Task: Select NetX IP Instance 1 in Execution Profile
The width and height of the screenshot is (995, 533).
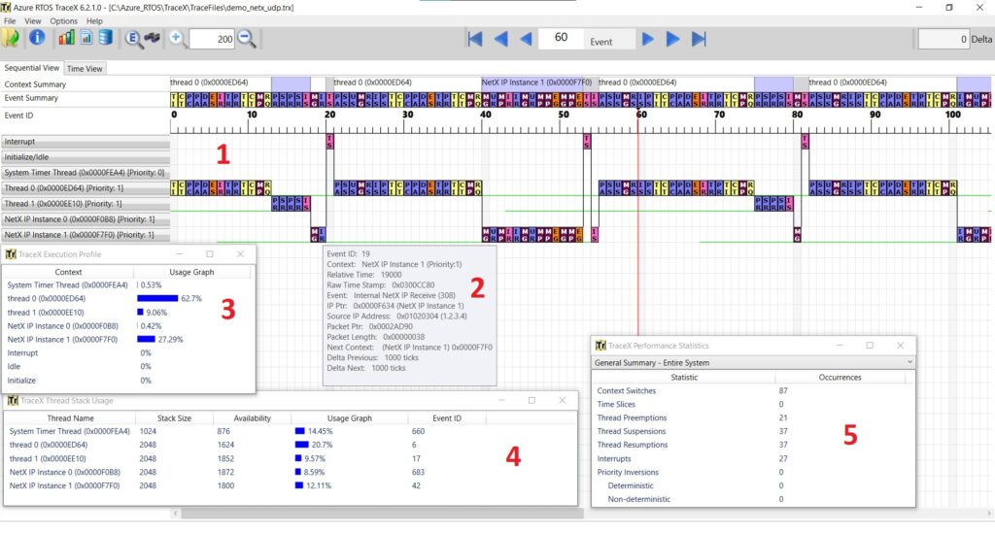Action: point(129,339)
